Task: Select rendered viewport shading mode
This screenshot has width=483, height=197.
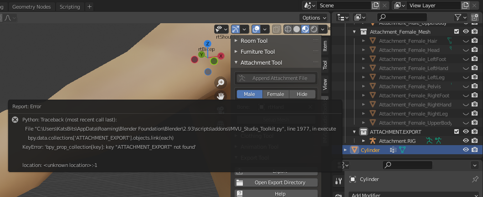Action: 314,29
